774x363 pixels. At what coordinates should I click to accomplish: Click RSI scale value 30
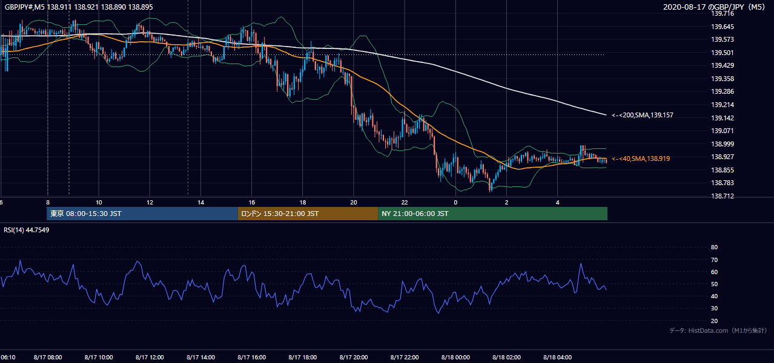point(714,308)
